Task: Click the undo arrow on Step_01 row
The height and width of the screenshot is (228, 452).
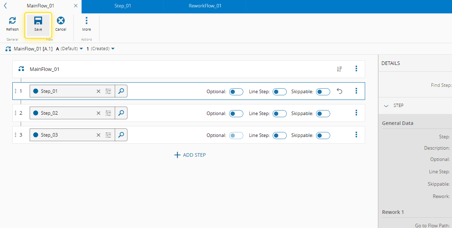Action: (339, 91)
